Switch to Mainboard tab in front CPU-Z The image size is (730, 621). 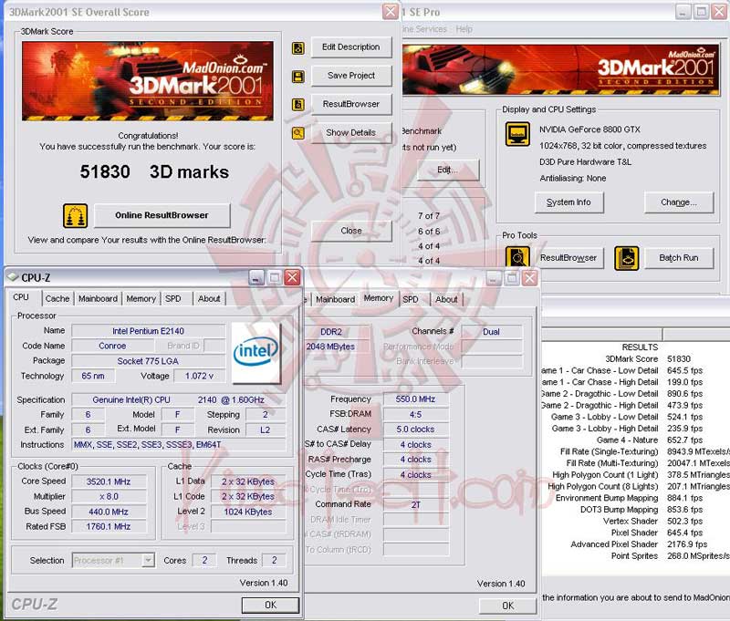[x=98, y=298]
